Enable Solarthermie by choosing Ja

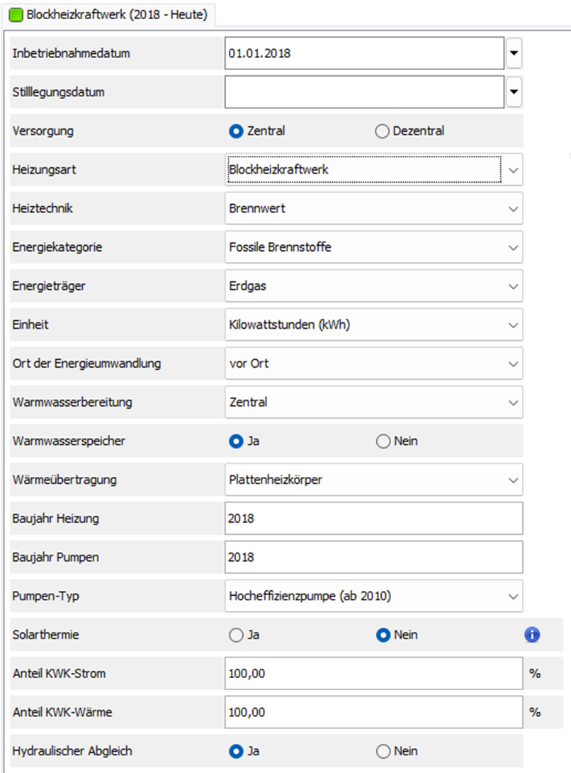point(236,635)
